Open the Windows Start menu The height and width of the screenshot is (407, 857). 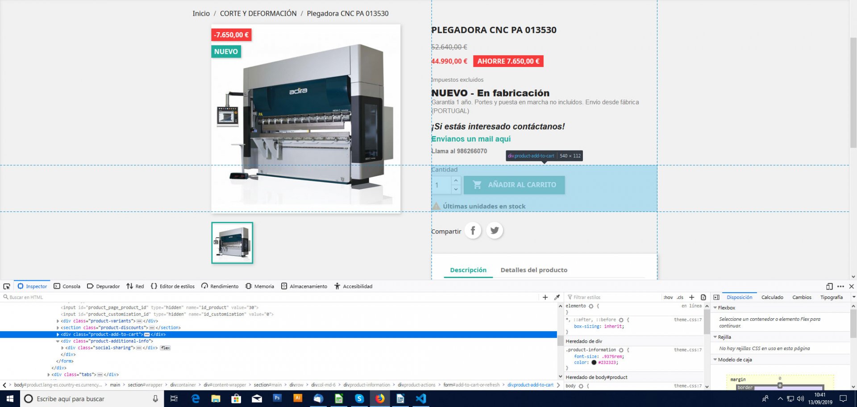[x=10, y=399]
